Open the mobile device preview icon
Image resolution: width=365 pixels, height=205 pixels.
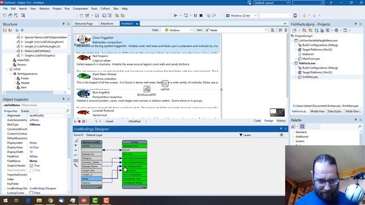click(295, 15)
